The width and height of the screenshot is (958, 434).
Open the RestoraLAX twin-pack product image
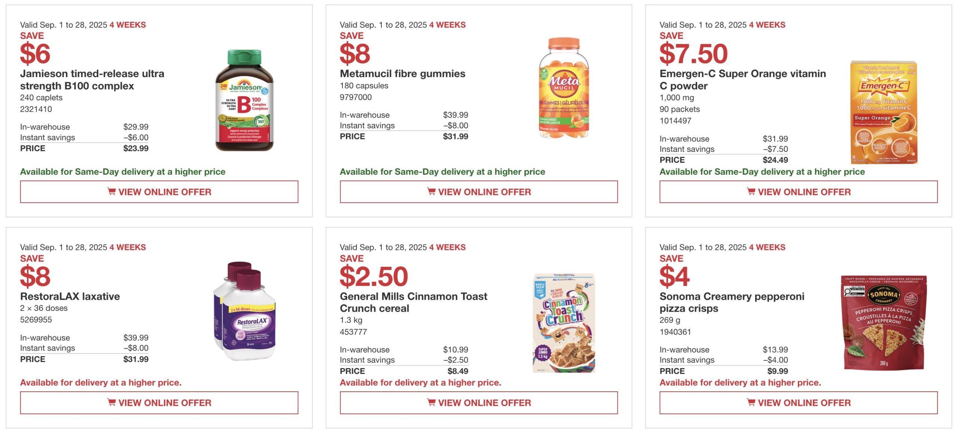[x=244, y=311]
